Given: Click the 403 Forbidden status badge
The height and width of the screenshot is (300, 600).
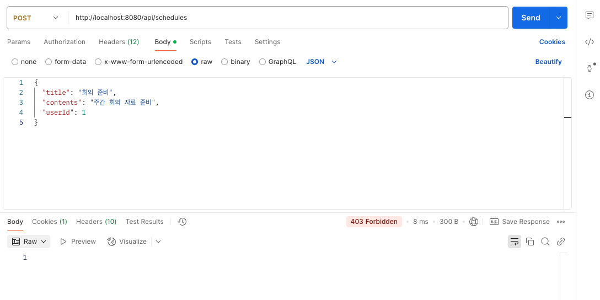Looking at the screenshot, I should (374, 222).
